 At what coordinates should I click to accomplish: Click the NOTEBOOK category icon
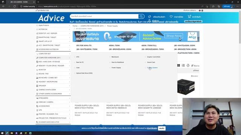[37, 29]
